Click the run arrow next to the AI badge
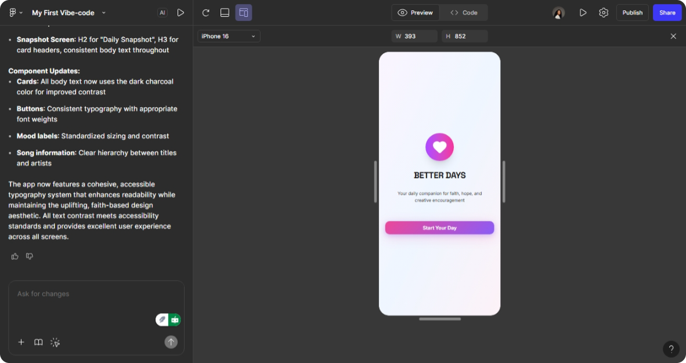 pos(180,12)
